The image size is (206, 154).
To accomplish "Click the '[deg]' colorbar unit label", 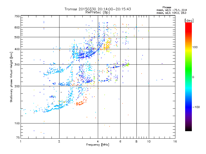I will [189, 21].
